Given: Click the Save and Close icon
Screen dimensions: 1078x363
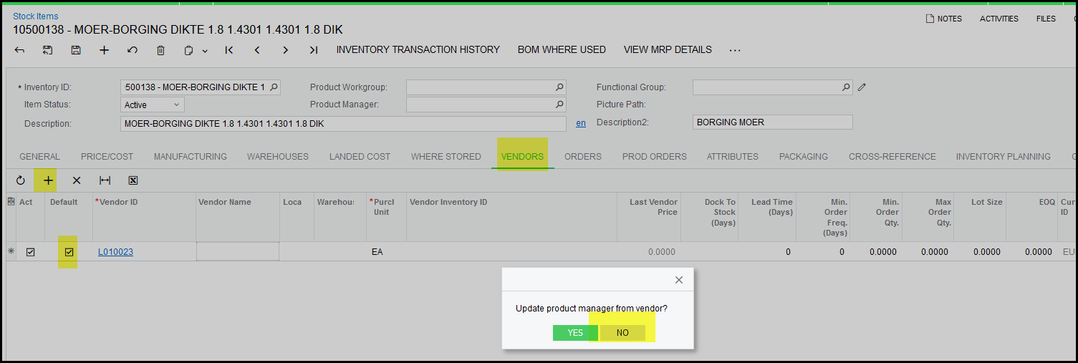Looking at the screenshot, I should [x=48, y=50].
